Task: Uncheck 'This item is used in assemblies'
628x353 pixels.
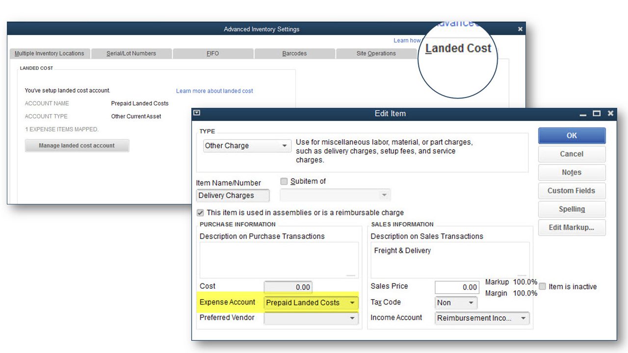Action: point(200,213)
